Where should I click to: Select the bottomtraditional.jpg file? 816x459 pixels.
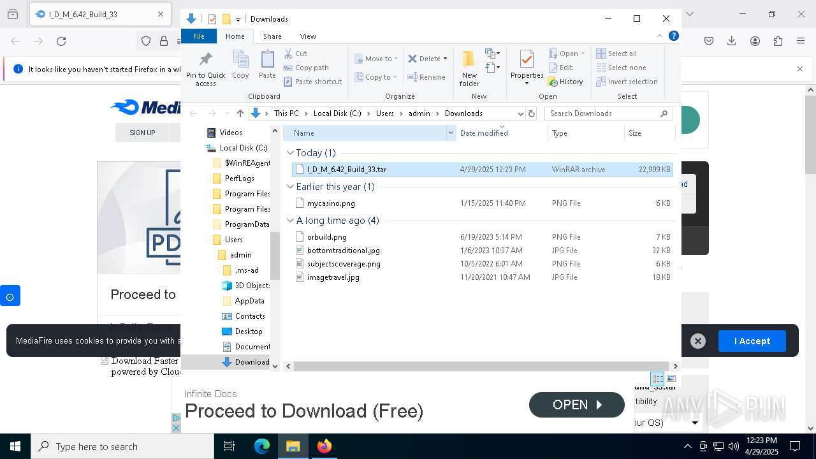[x=482, y=251]
